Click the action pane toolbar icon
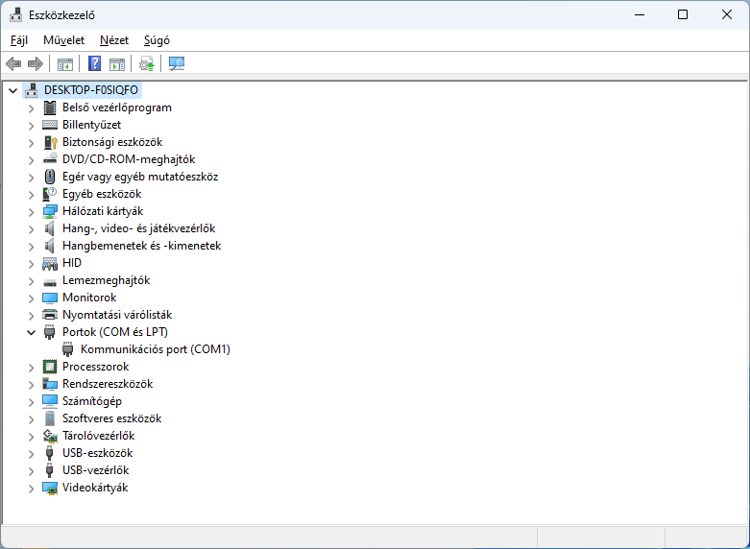Image resolution: width=750 pixels, height=549 pixels. (x=117, y=64)
